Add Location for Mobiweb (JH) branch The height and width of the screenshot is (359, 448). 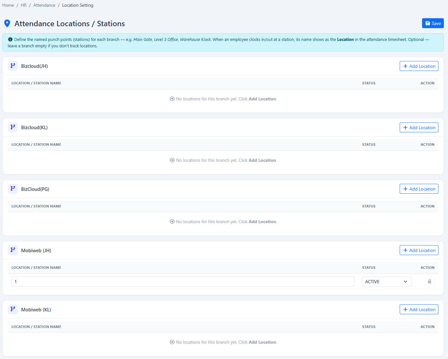coord(419,250)
